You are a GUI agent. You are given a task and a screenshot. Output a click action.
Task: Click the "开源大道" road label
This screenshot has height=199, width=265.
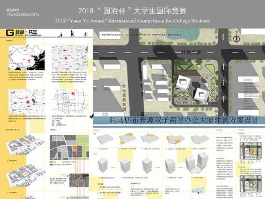coord(190,52)
